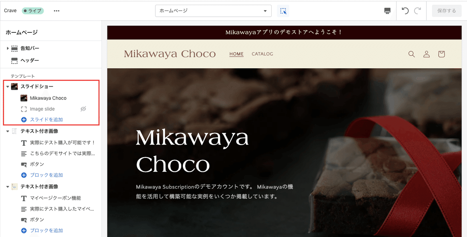Click the 保存する save button
Image resolution: width=467 pixels, height=237 pixels.
click(x=447, y=11)
